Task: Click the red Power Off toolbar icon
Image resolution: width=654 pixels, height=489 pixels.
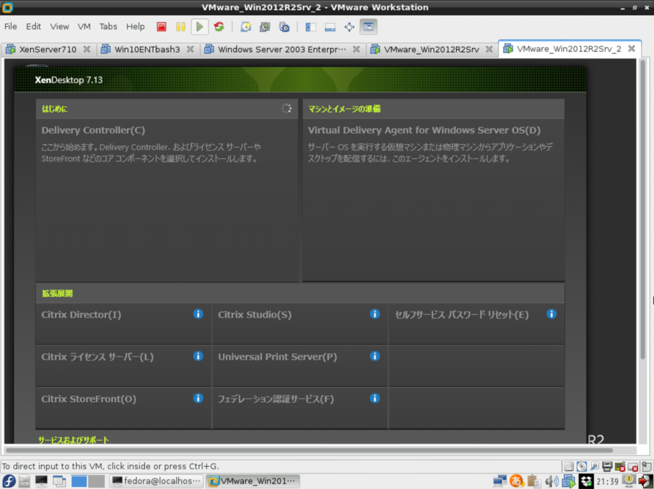Action: [x=162, y=27]
